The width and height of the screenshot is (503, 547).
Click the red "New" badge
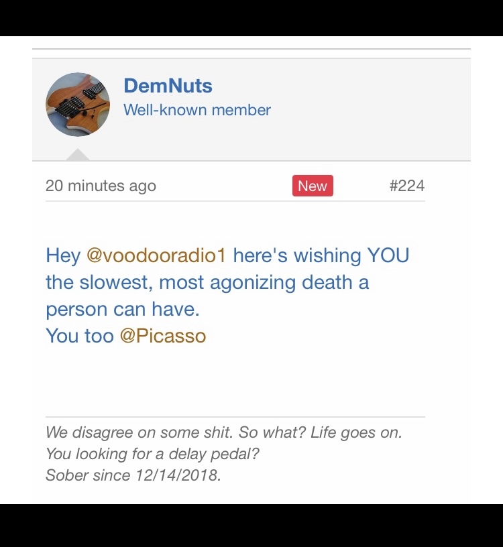[313, 186]
